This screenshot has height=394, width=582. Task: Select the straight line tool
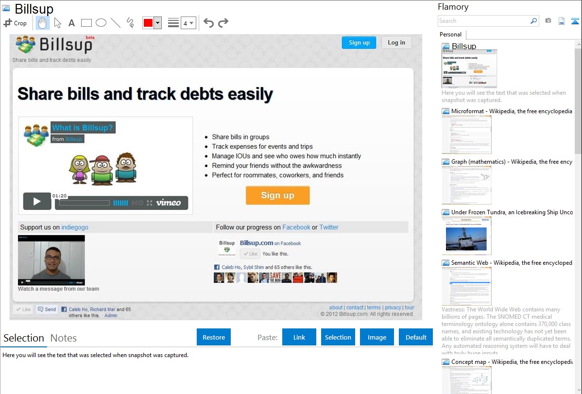tap(116, 23)
